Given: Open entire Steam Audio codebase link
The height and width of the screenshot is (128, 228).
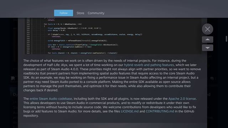Looking at the screenshot, I should point(51,99).
